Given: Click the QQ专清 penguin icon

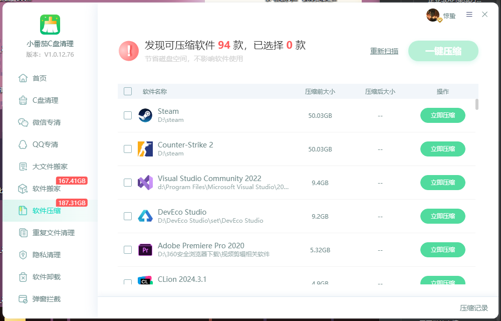Looking at the screenshot, I should pyautogui.click(x=23, y=144).
